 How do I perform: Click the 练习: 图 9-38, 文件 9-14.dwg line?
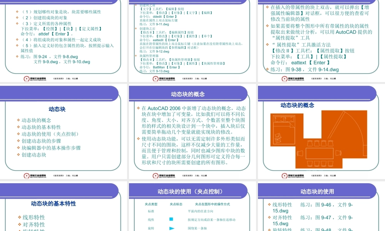pos(305,69)
